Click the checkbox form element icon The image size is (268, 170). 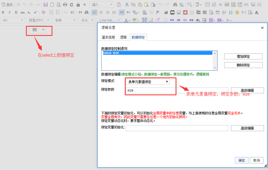click(x=214, y=5)
